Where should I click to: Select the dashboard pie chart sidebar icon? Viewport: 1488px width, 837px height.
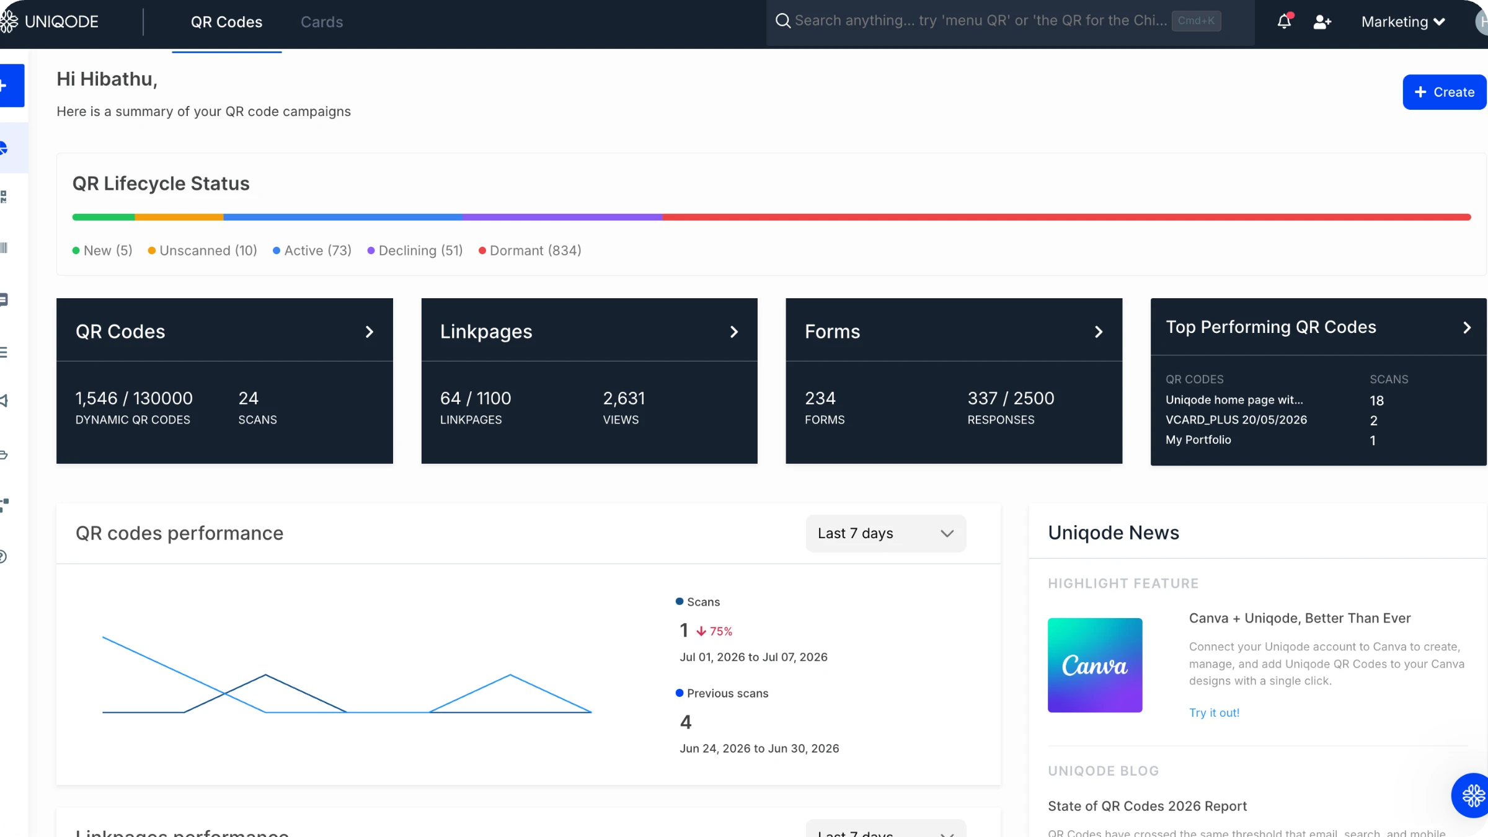click(6, 148)
